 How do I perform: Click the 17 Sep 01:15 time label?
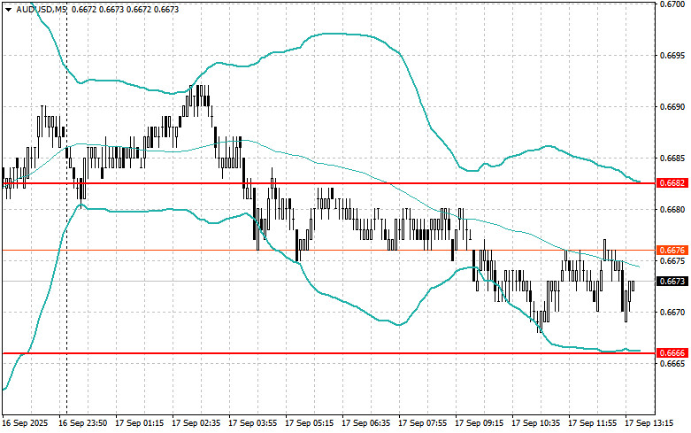pyautogui.click(x=139, y=423)
